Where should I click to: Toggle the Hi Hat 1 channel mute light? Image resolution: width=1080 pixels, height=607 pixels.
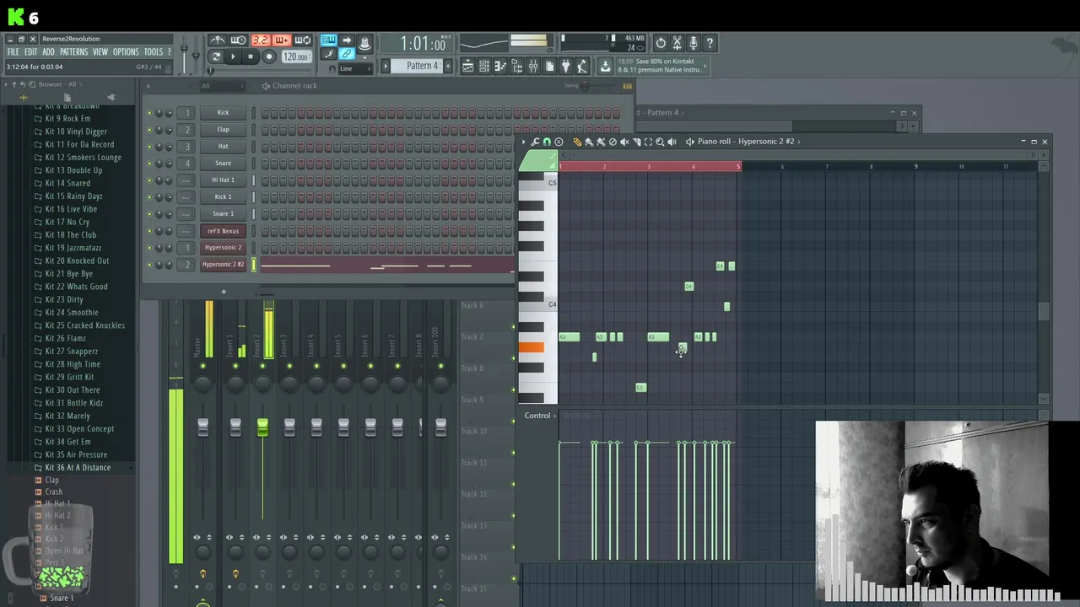[x=150, y=180]
